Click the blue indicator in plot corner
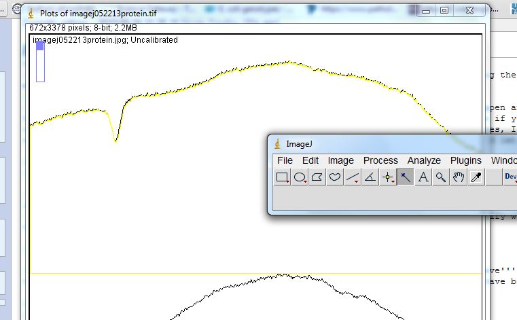 tap(40, 46)
